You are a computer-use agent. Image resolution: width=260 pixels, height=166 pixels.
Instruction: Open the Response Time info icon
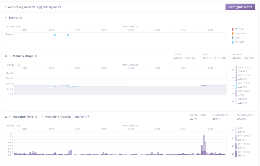click(36, 117)
